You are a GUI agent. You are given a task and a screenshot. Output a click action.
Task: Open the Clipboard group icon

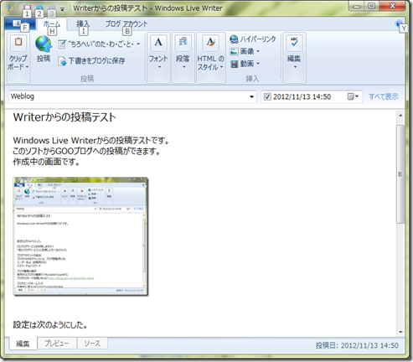click(18, 42)
